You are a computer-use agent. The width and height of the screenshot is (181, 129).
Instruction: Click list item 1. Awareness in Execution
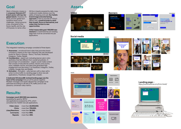pos(30,53)
